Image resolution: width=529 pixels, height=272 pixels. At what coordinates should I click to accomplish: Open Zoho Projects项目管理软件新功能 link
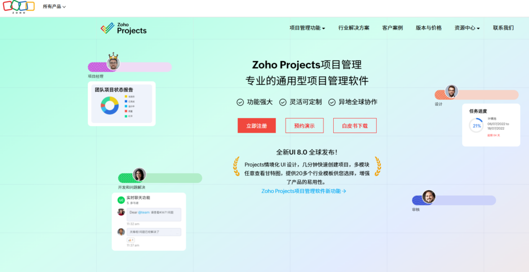pos(304,191)
